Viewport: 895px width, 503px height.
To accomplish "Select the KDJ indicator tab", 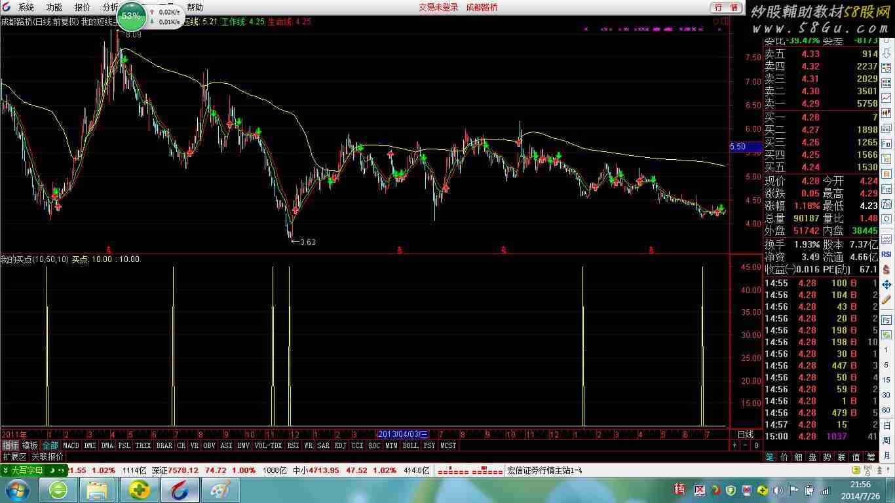I will pyautogui.click(x=340, y=445).
